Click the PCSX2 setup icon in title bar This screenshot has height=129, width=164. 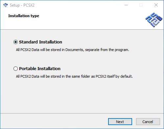click(x=6, y=5)
